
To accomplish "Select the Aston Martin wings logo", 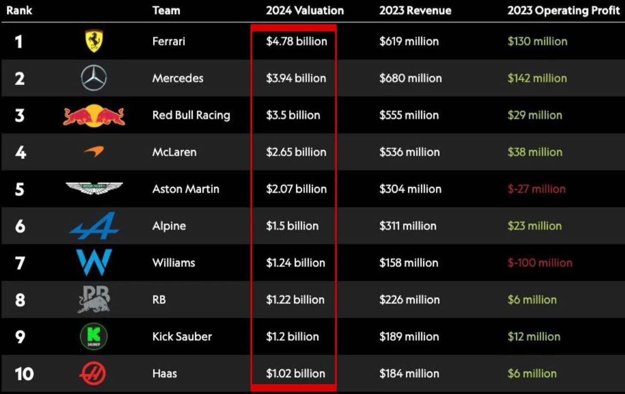I will (x=94, y=188).
